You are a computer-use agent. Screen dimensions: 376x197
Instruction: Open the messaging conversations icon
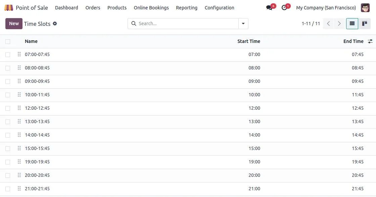tap(268, 7)
